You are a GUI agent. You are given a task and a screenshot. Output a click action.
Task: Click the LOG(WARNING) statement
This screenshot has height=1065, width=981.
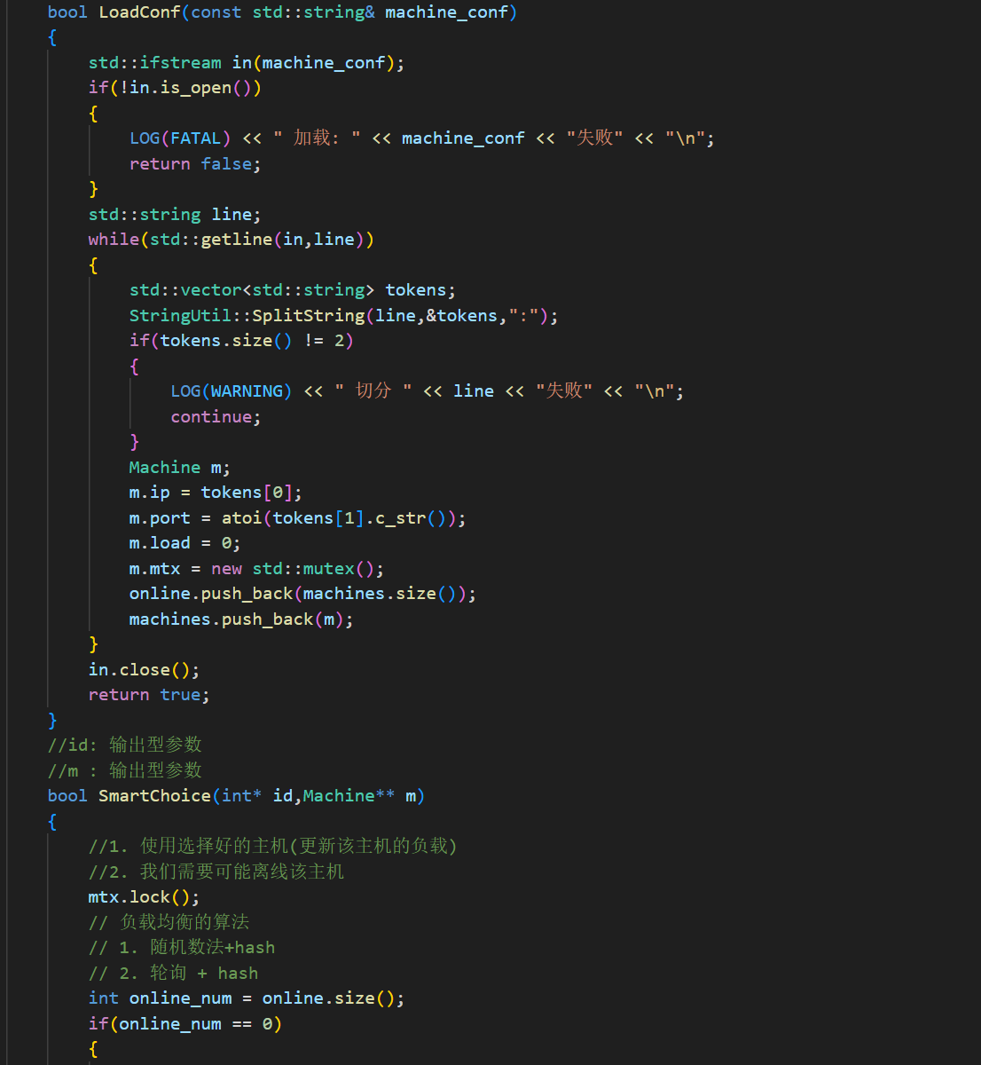pos(427,391)
